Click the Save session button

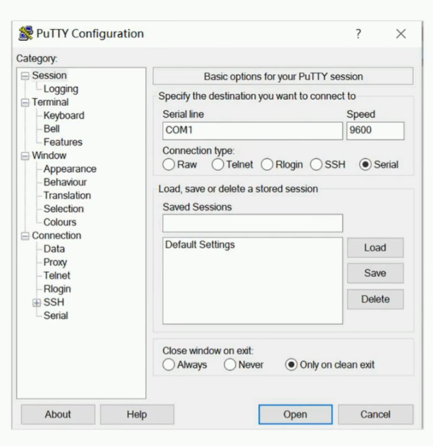tap(375, 273)
